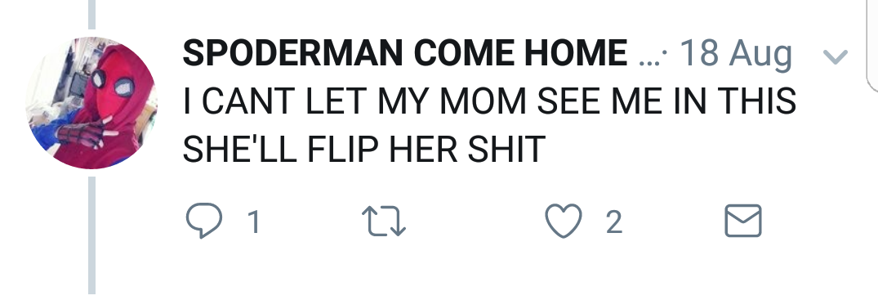Retweet this tweet using the arrows icon
The width and height of the screenshot is (878, 300).
[384, 221]
